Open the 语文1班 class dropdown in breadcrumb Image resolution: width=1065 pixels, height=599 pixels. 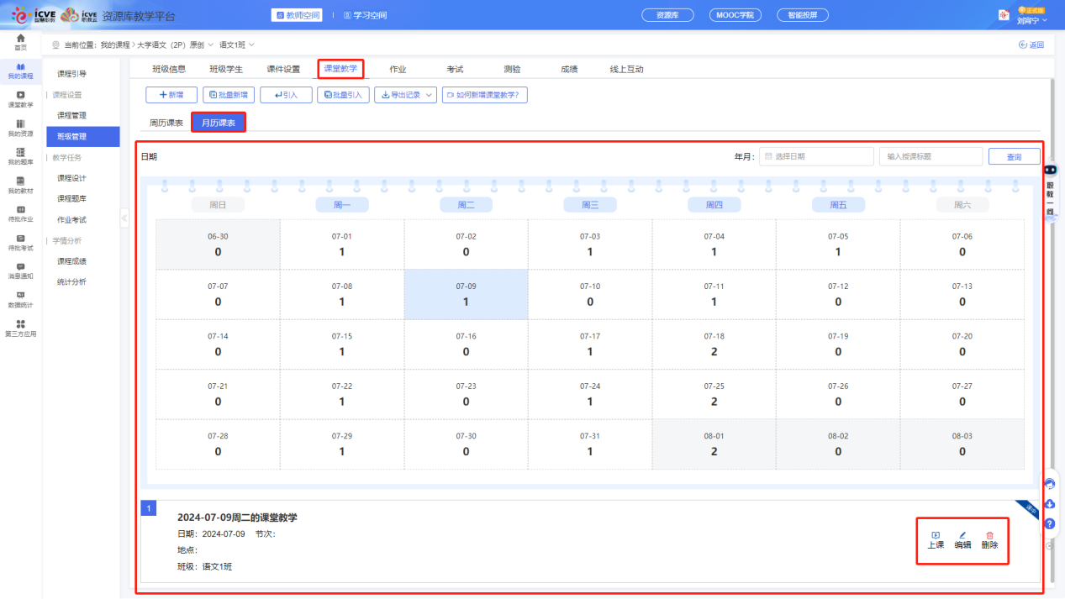coord(236,45)
